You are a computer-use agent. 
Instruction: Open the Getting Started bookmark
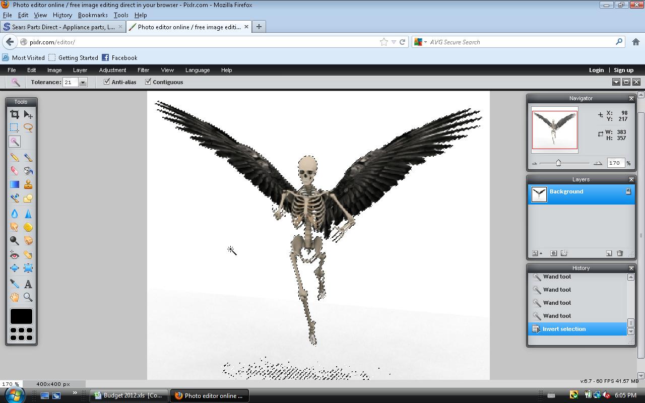[x=74, y=58]
